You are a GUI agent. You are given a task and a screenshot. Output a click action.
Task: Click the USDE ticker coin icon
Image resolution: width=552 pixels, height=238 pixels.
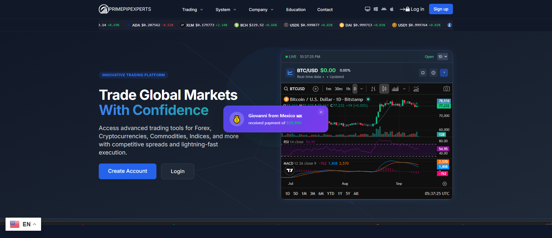tap(286, 25)
